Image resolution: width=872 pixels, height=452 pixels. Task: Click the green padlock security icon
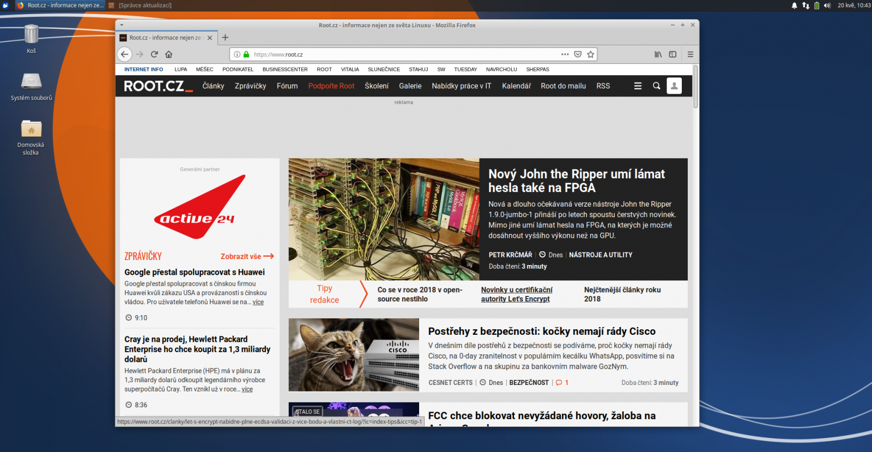pos(246,55)
